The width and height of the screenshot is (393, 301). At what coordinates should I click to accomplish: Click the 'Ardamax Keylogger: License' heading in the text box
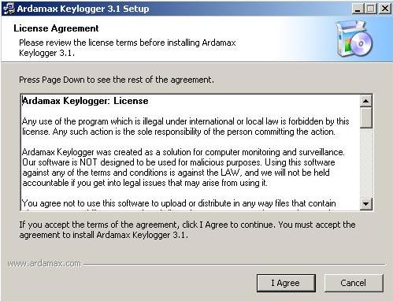pyautogui.click(x=85, y=101)
